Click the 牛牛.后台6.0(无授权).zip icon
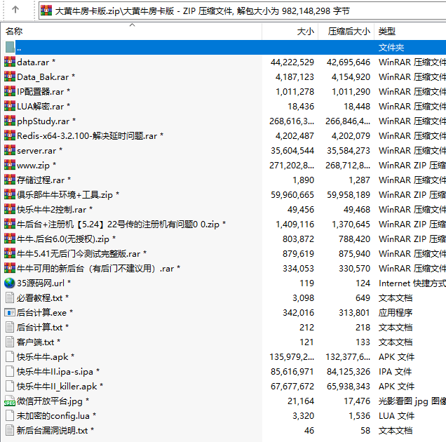 coord(10,239)
